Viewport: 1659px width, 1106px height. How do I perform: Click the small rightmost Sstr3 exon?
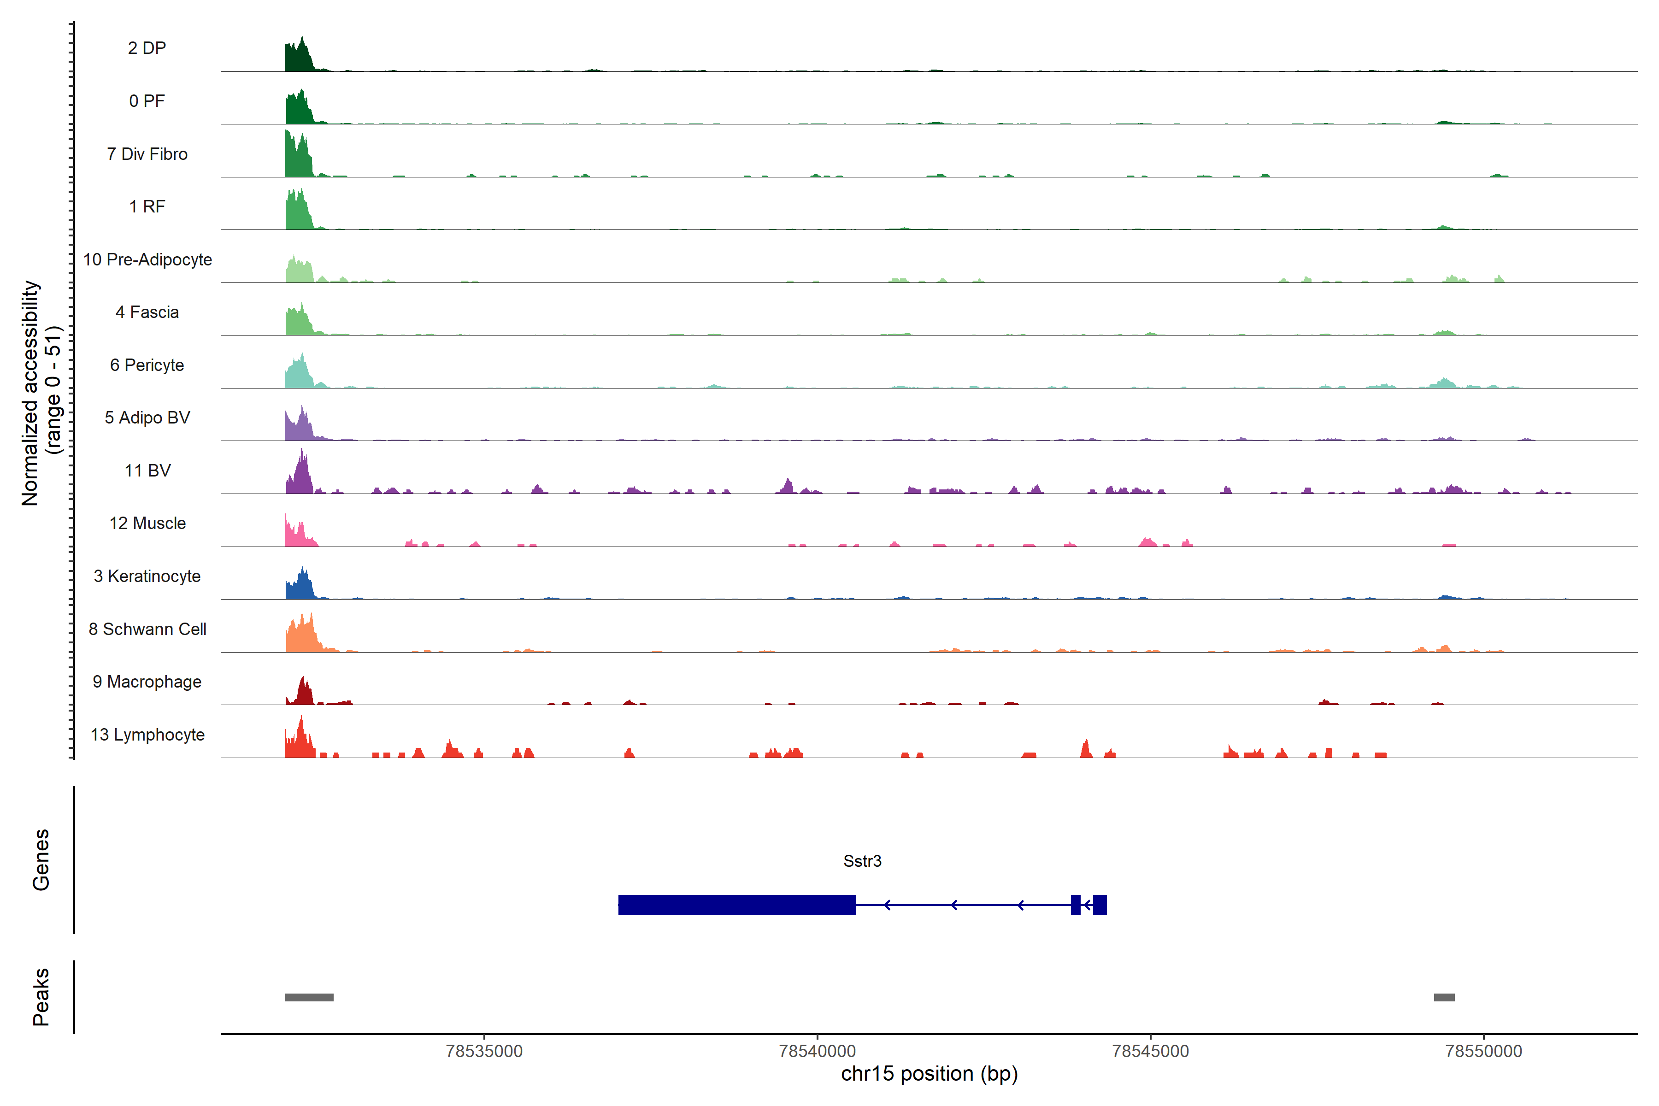click(1100, 905)
